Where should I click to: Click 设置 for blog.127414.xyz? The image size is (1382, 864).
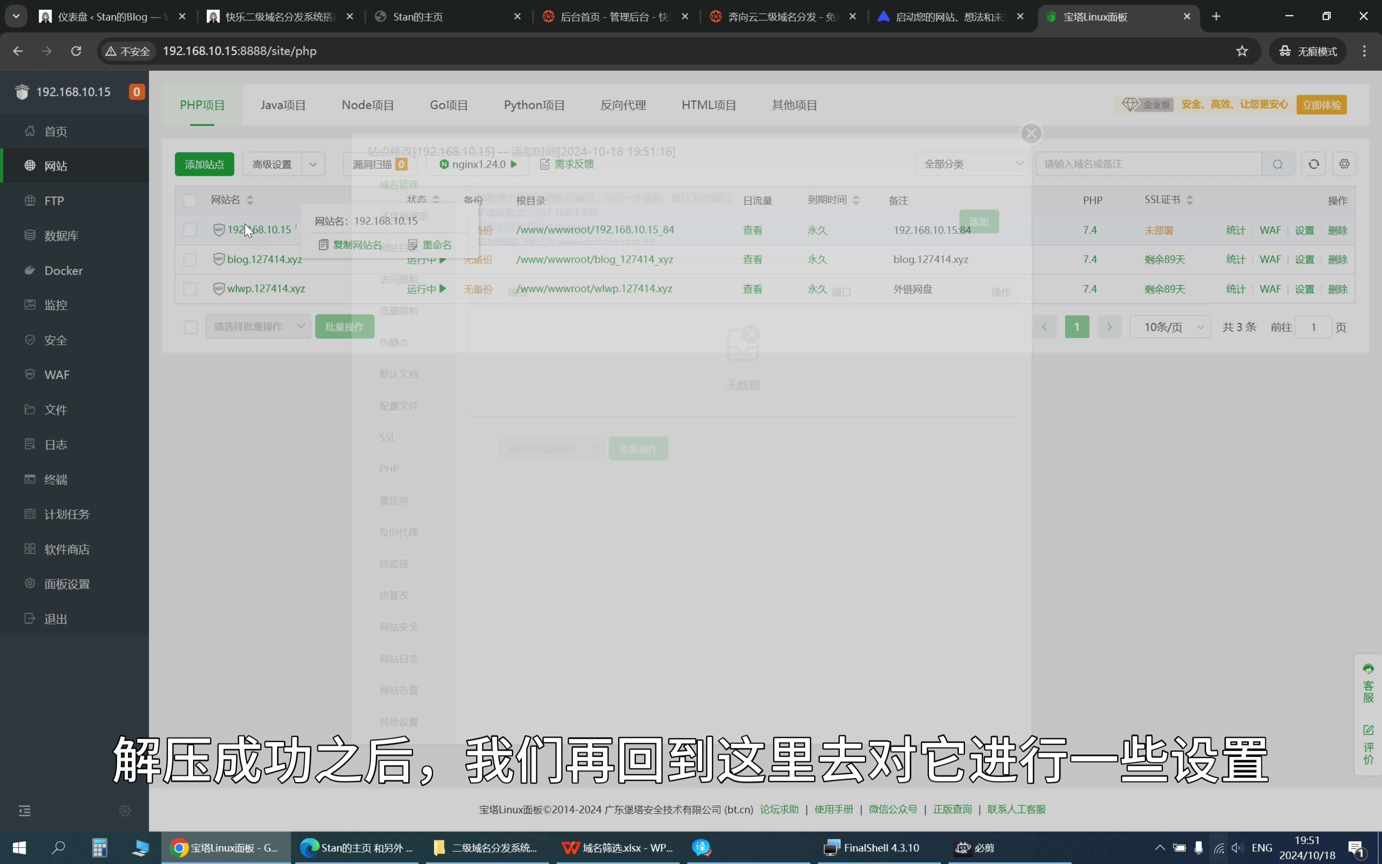point(1304,260)
